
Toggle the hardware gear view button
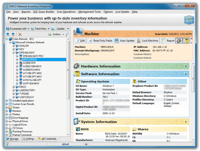179,41
